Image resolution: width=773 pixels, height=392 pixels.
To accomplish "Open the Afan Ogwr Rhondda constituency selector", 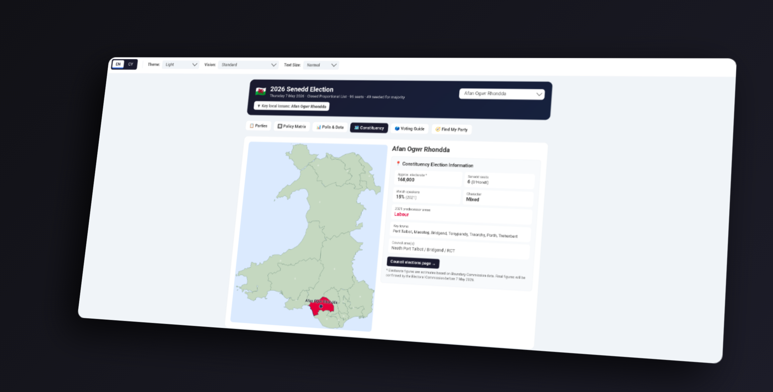I will [x=502, y=94].
